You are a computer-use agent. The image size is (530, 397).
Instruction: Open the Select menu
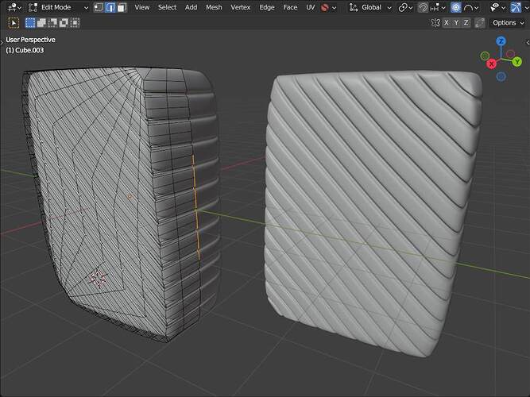click(167, 7)
